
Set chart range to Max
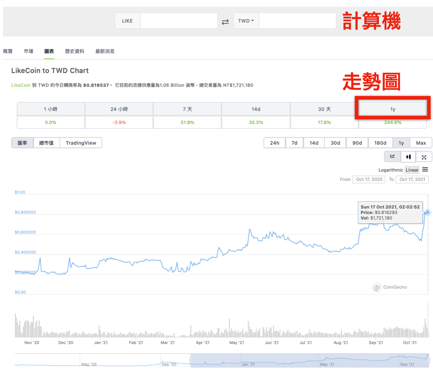[x=421, y=143]
